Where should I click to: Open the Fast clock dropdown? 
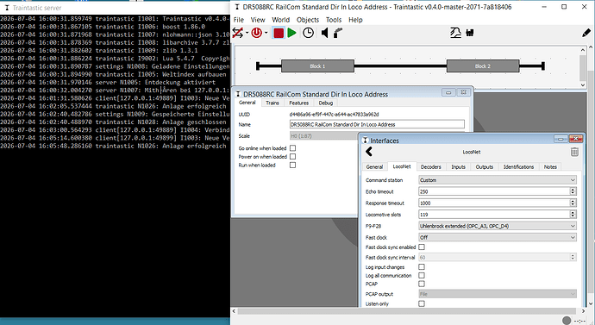(x=498, y=237)
